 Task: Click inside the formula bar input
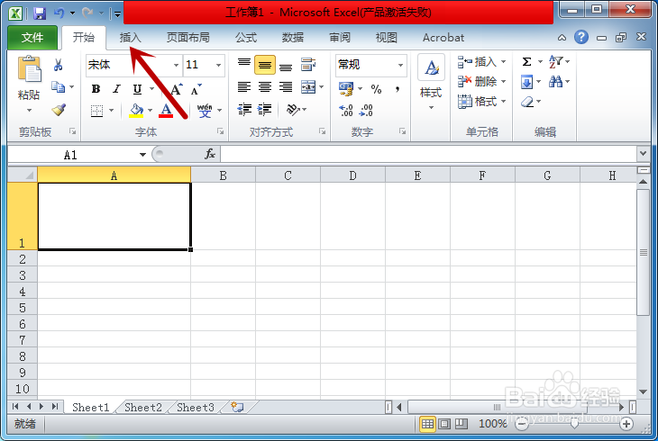pos(428,154)
